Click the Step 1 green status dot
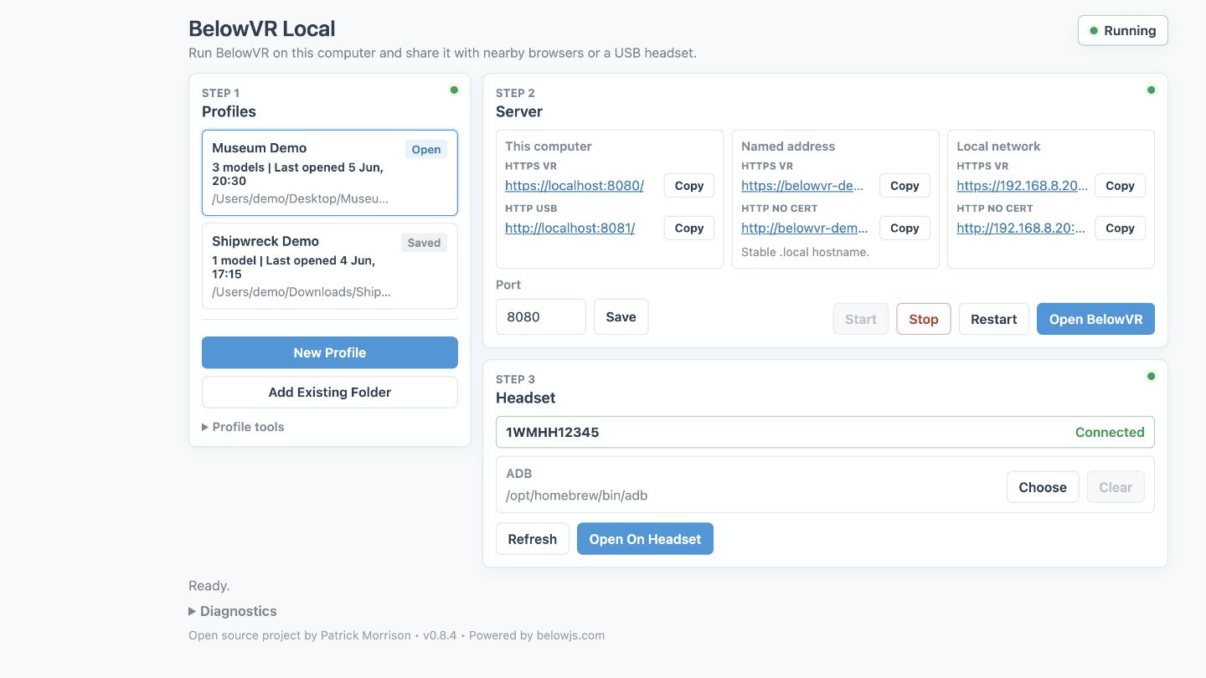Image resolution: width=1206 pixels, height=678 pixels. [454, 90]
